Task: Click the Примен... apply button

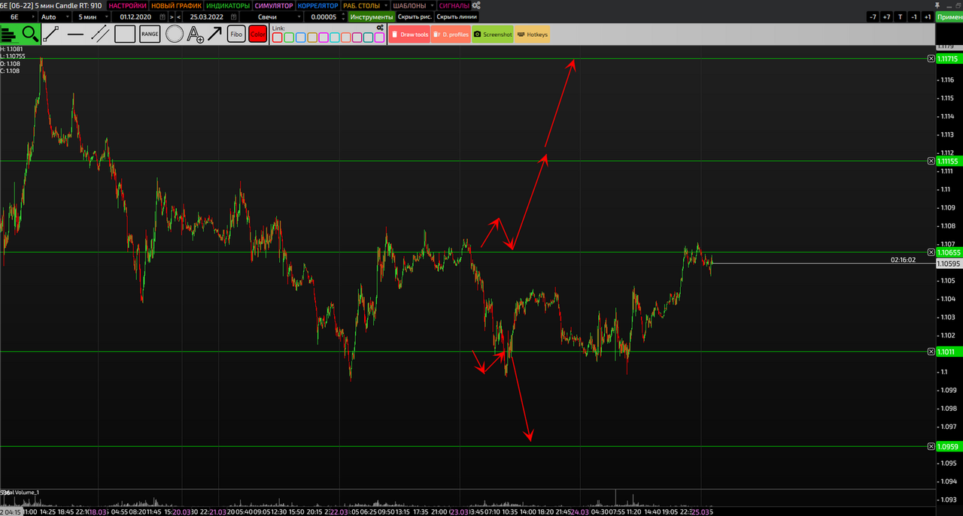Action: tap(949, 17)
